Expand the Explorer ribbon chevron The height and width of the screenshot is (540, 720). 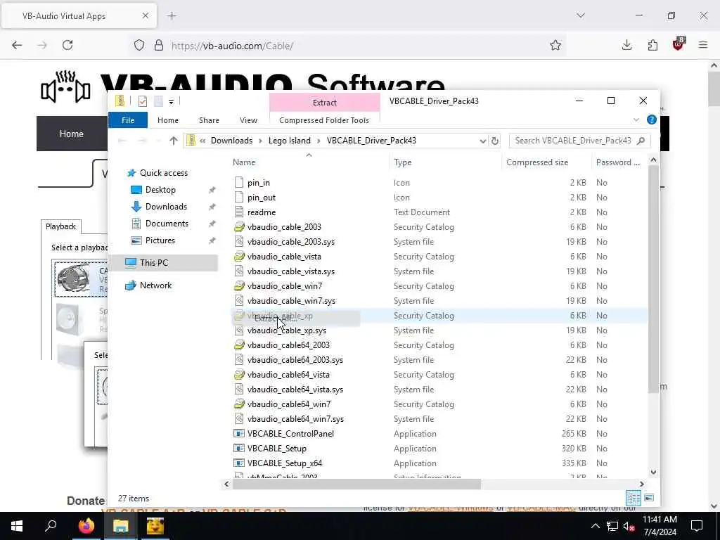(x=636, y=120)
